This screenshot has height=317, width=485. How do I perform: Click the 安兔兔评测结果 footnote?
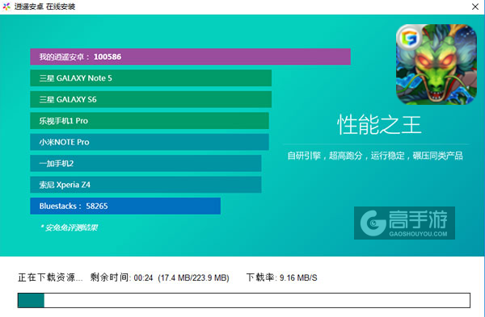pyautogui.click(x=70, y=227)
